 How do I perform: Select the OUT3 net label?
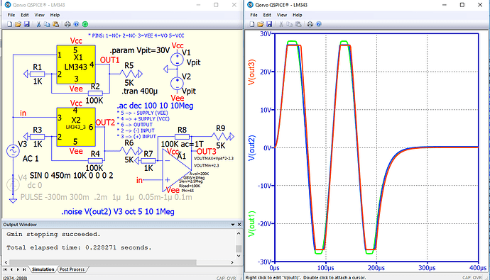tap(206, 152)
